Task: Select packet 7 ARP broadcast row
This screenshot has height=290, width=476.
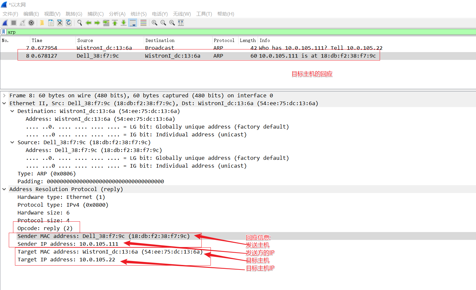Action: point(238,48)
